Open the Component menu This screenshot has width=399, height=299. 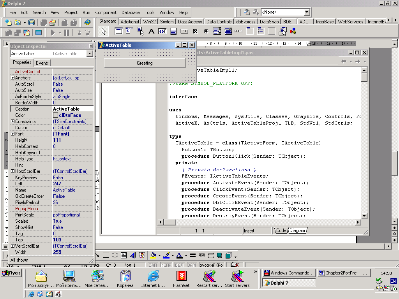pyautogui.click(x=106, y=12)
